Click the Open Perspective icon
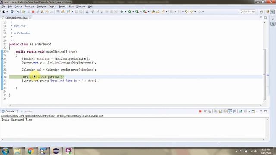 point(261,12)
